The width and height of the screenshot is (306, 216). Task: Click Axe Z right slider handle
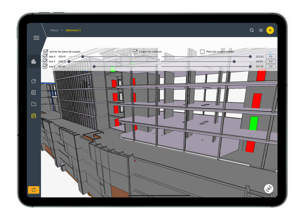click(x=250, y=66)
